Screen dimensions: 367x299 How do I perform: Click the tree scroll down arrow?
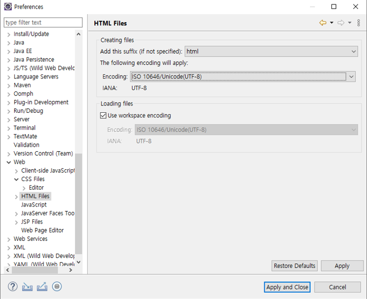pyautogui.click(x=78, y=262)
